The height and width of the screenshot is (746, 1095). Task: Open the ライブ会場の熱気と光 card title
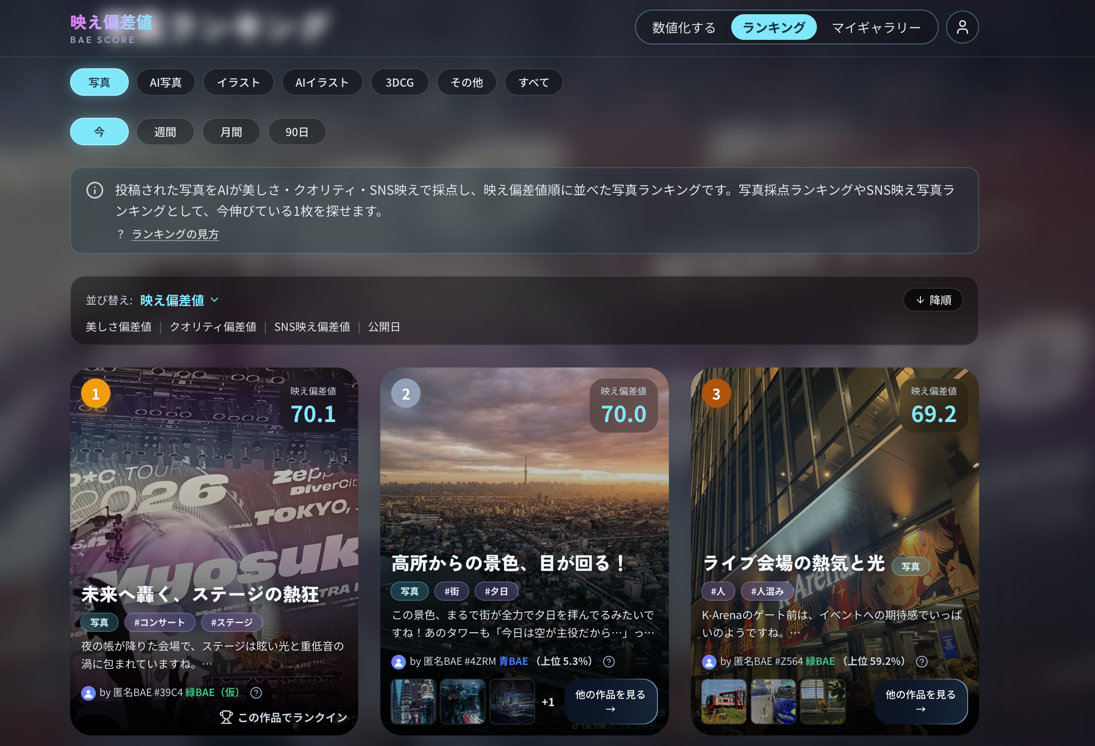pyautogui.click(x=794, y=564)
